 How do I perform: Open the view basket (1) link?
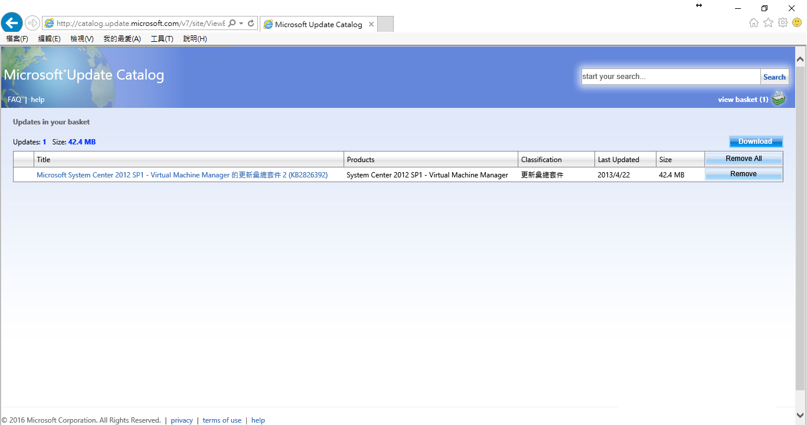coord(743,100)
